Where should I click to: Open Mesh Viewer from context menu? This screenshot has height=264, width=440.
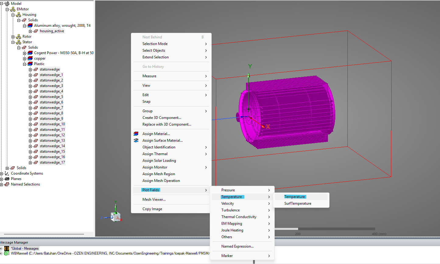click(171, 200)
